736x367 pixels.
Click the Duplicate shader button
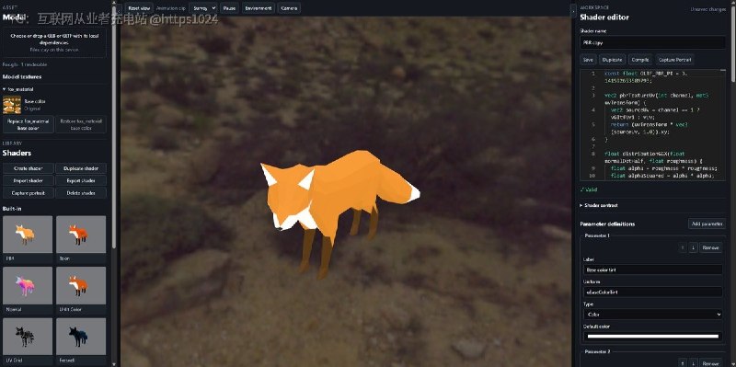click(81, 168)
